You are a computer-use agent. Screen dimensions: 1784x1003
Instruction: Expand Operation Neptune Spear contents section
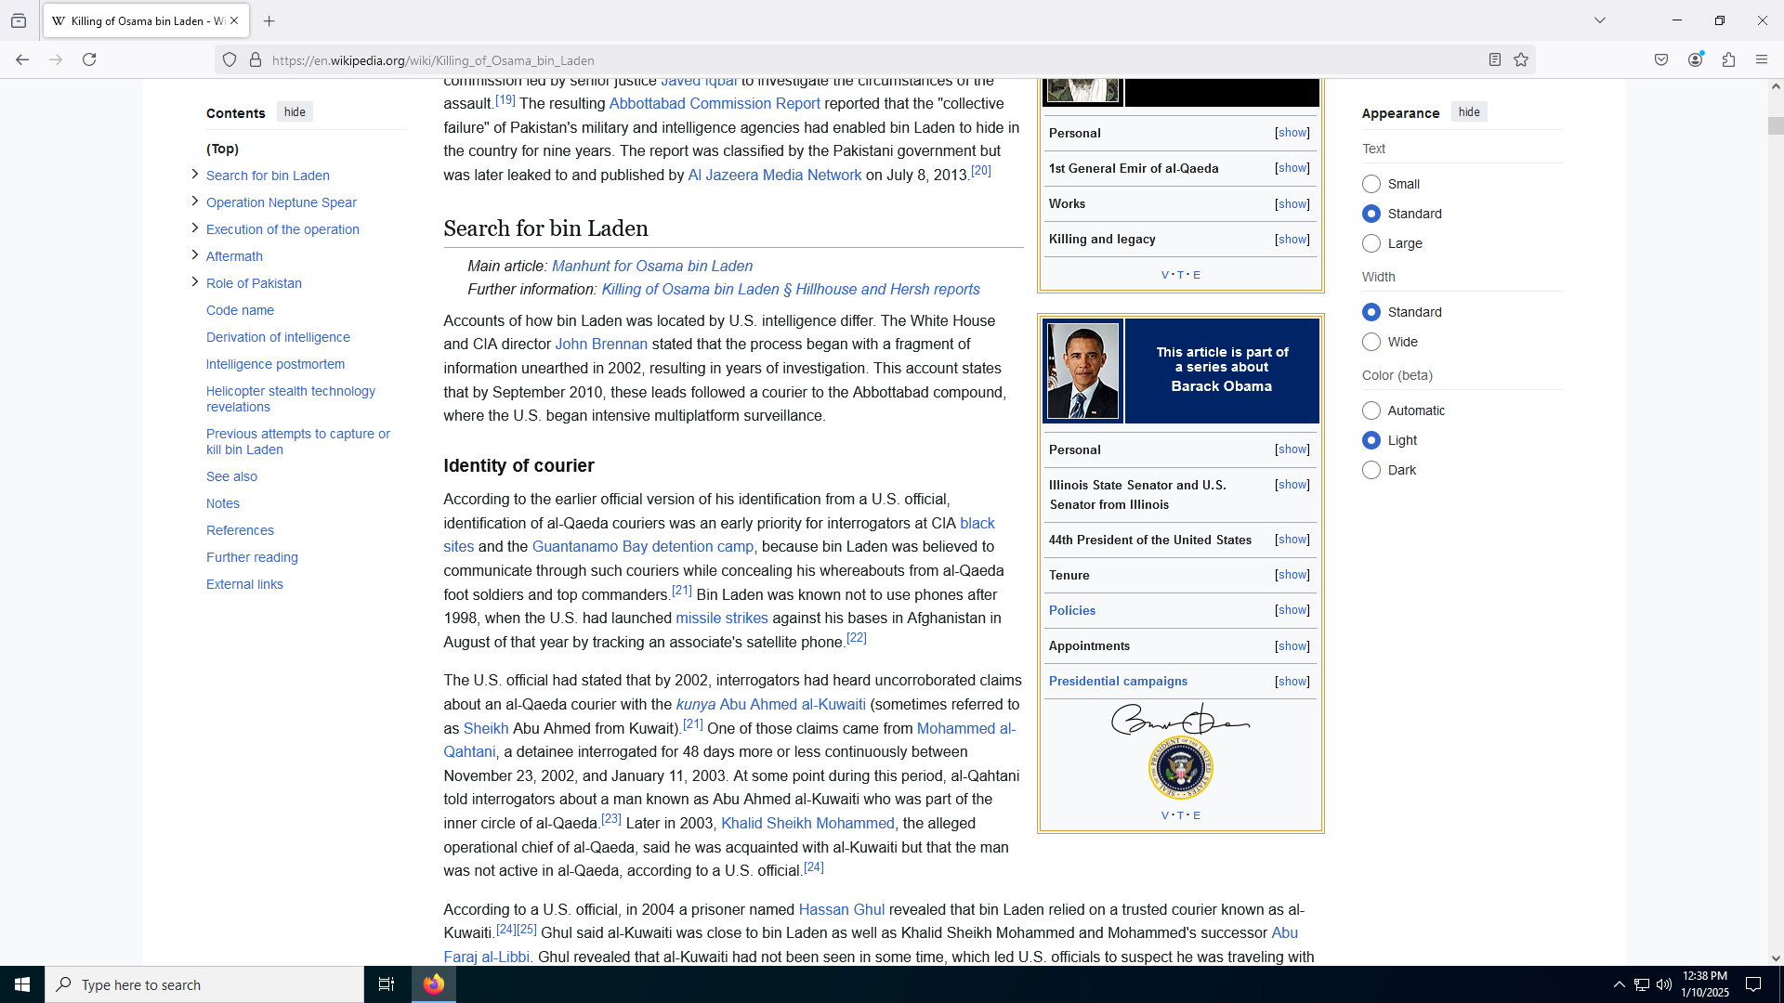coord(194,201)
